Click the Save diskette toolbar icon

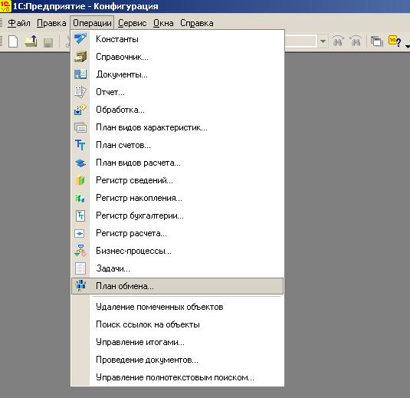(x=48, y=42)
